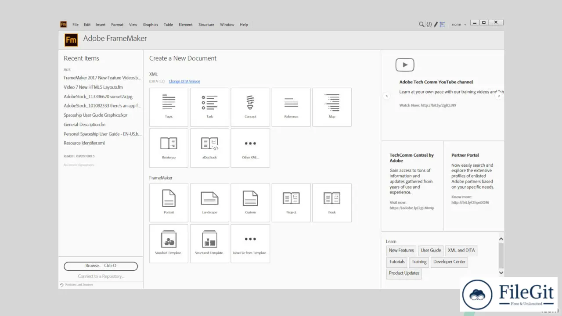Open the 'none' workspace dropdown
This screenshot has height=316, width=562.
click(x=459, y=25)
